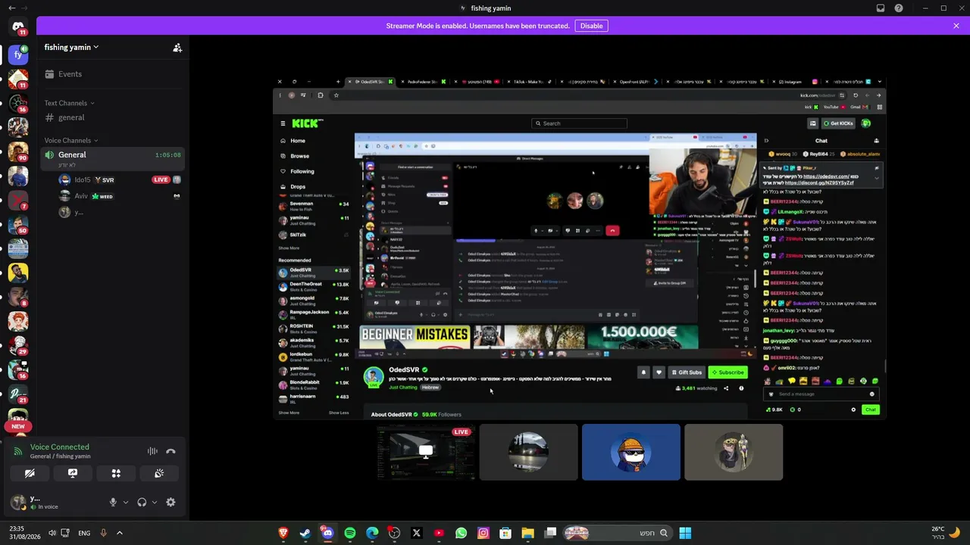Open the server icon with badge 90
Screen dimensions: 970x545
[x=18, y=151]
